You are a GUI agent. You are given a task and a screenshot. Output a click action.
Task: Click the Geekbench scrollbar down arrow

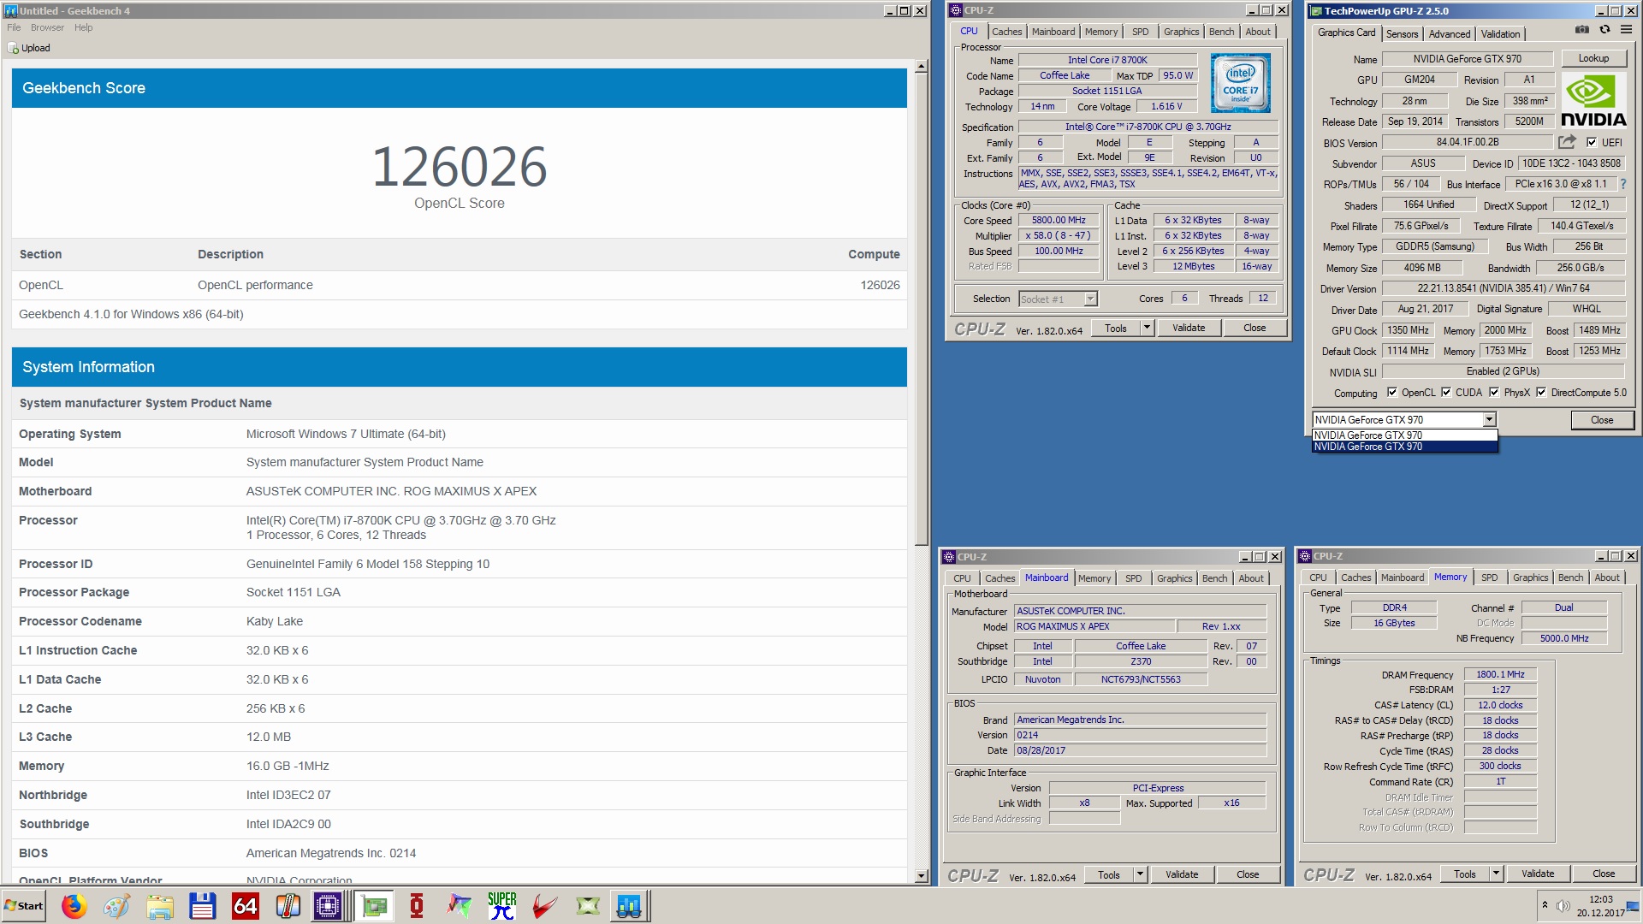(x=921, y=876)
